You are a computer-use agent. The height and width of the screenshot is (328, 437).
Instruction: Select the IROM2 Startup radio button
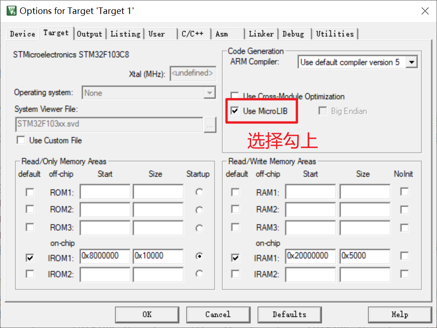click(199, 274)
